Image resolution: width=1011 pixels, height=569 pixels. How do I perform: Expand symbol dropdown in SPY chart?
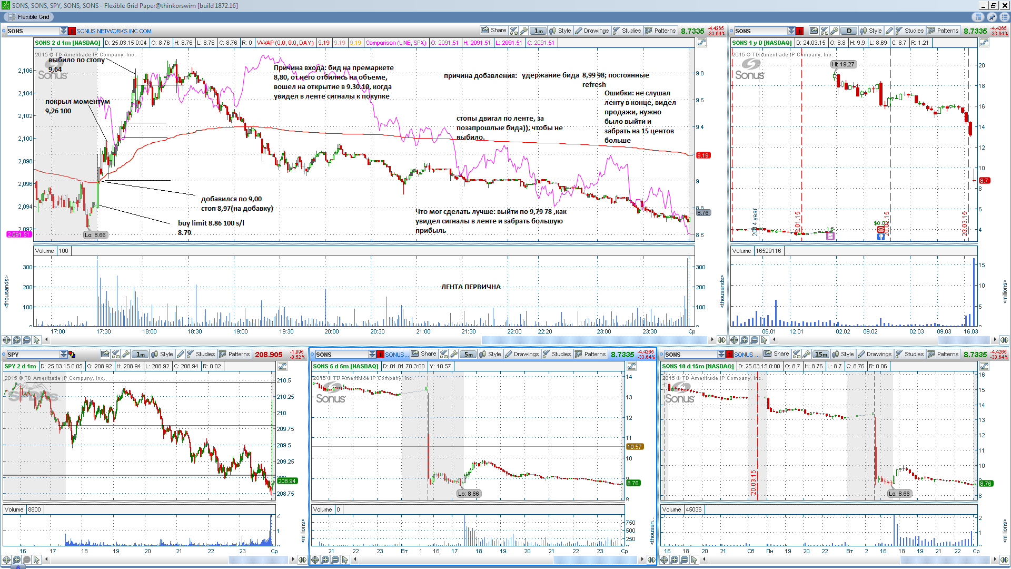pyautogui.click(x=64, y=354)
